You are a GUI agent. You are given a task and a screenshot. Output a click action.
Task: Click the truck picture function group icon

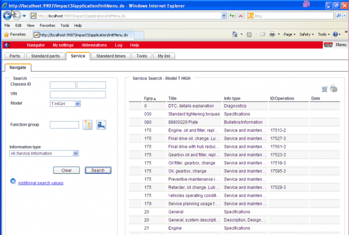[101, 124]
